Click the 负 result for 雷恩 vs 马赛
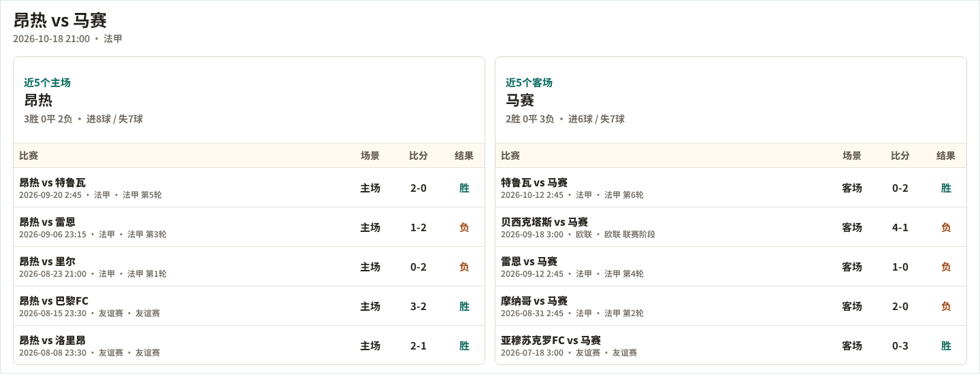The width and height of the screenshot is (980, 374). 946,267
